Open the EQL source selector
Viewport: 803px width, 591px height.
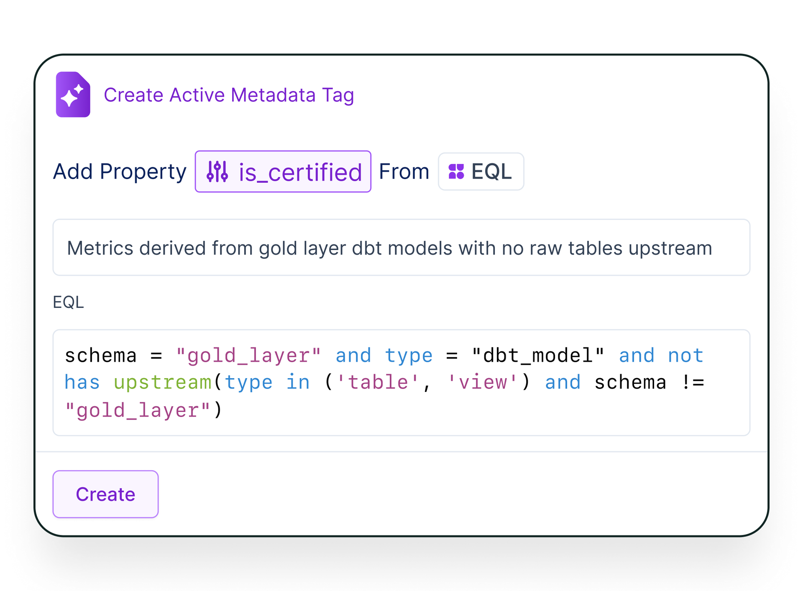tap(481, 171)
